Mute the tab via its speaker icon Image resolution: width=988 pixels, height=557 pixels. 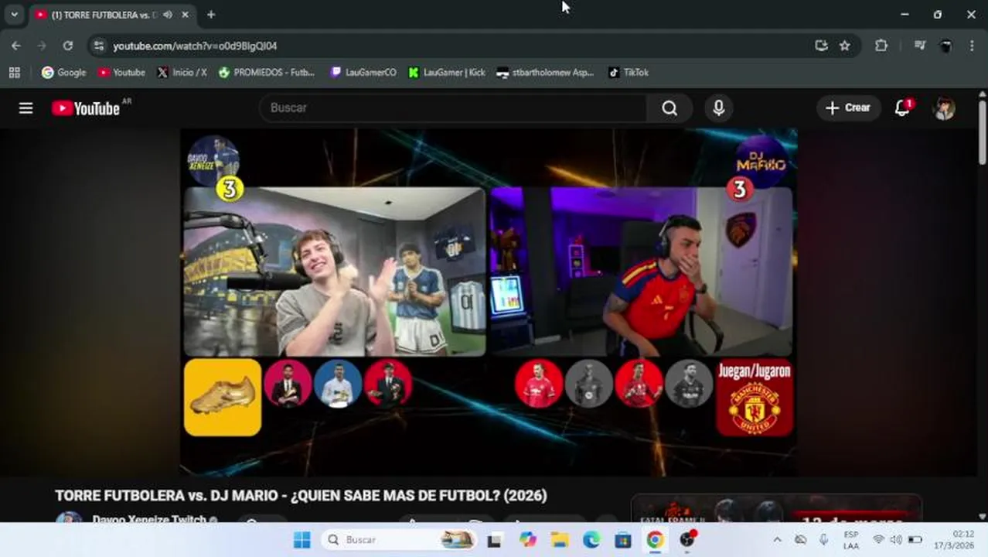pyautogui.click(x=168, y=15)
